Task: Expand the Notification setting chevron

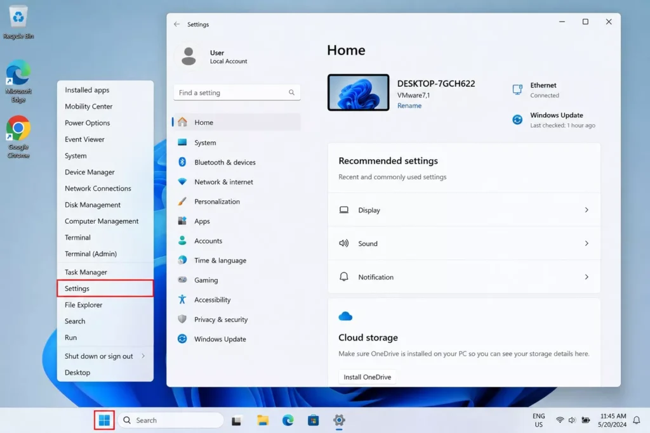Action: point(587,277)
